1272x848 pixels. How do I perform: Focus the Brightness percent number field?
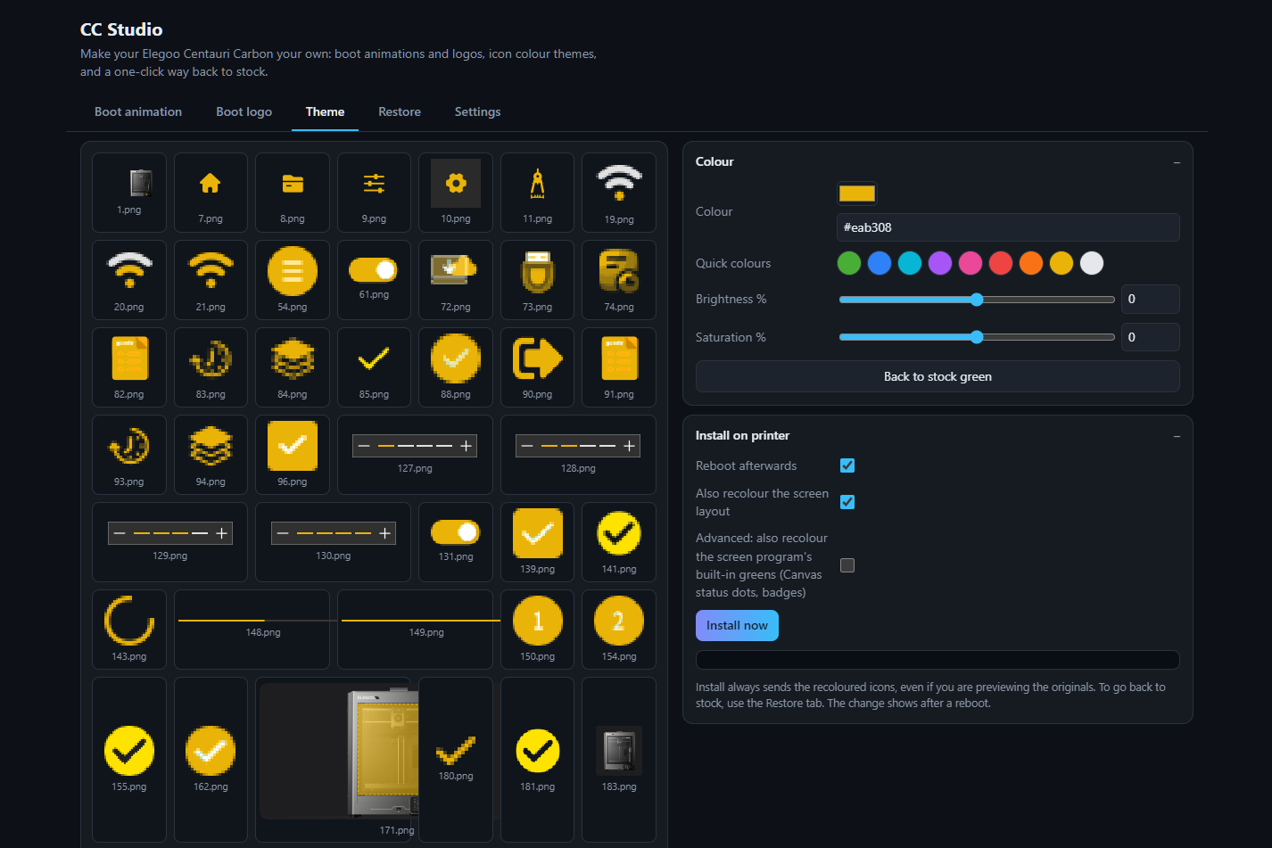[x=1150, y=300]
